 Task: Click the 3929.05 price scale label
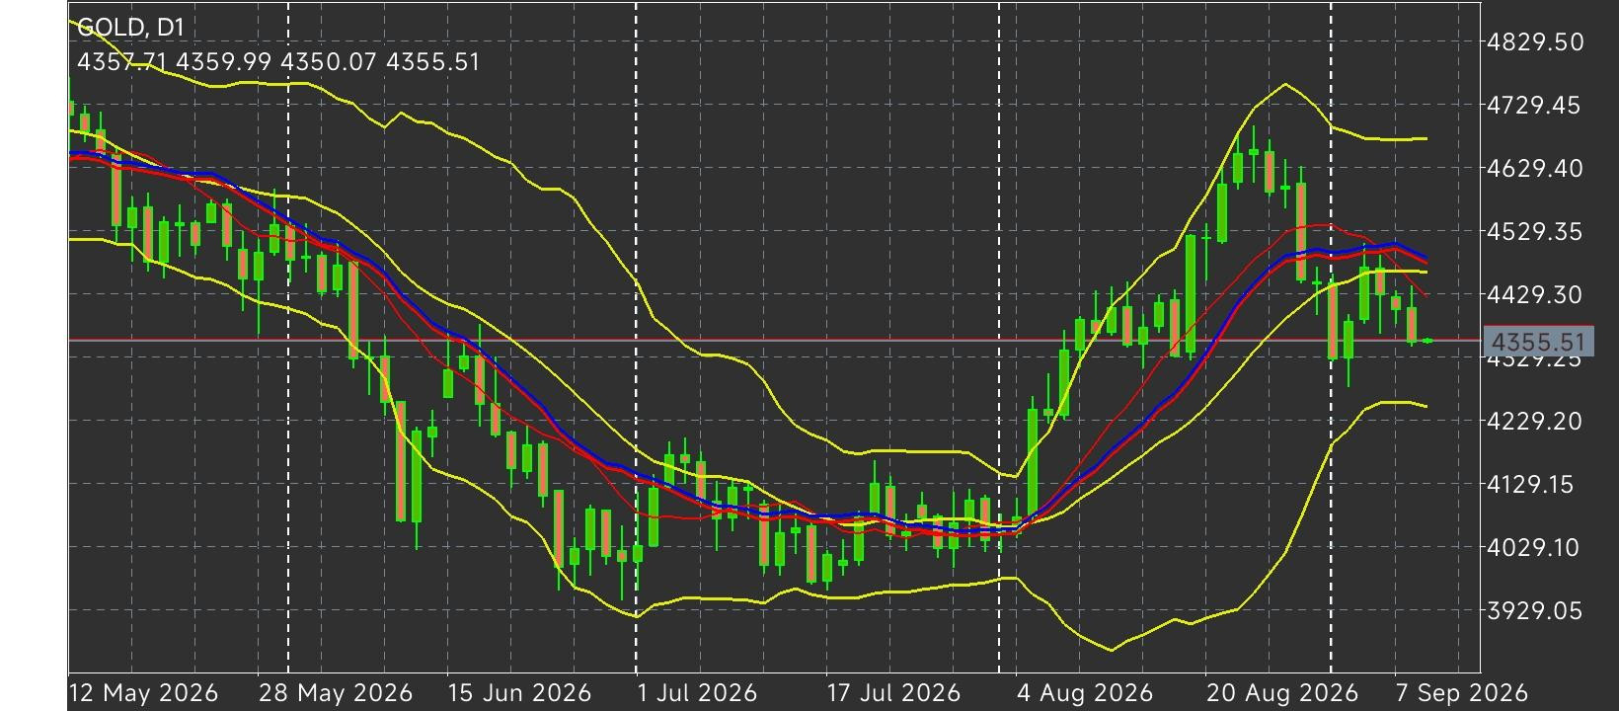[1534, 610]
